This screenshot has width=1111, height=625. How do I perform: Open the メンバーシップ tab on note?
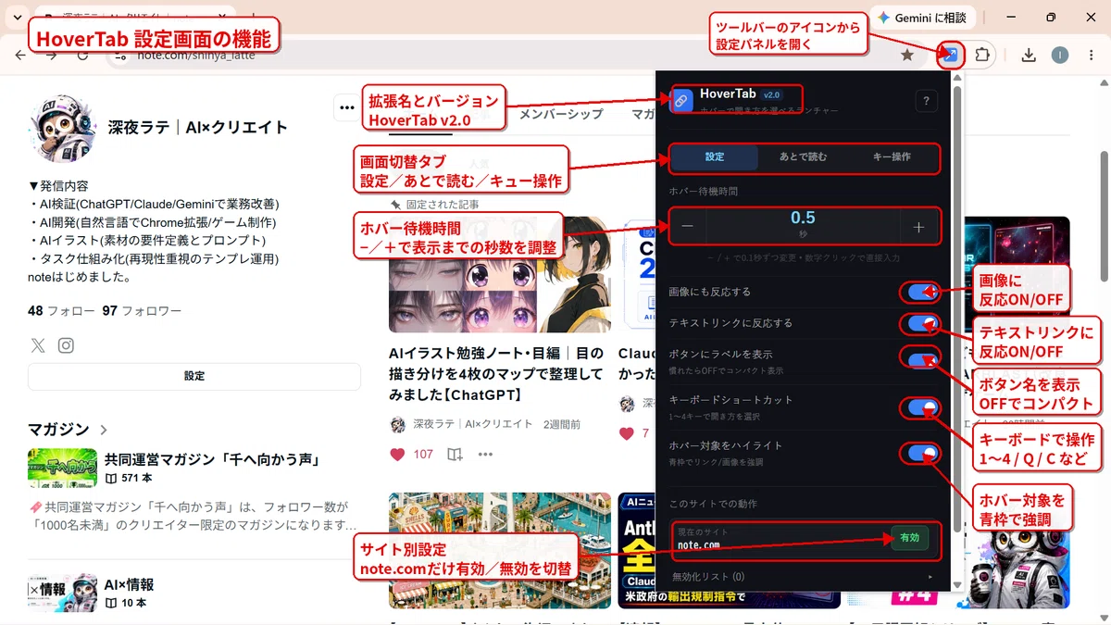pyautogui.click(x=561, y=114)
